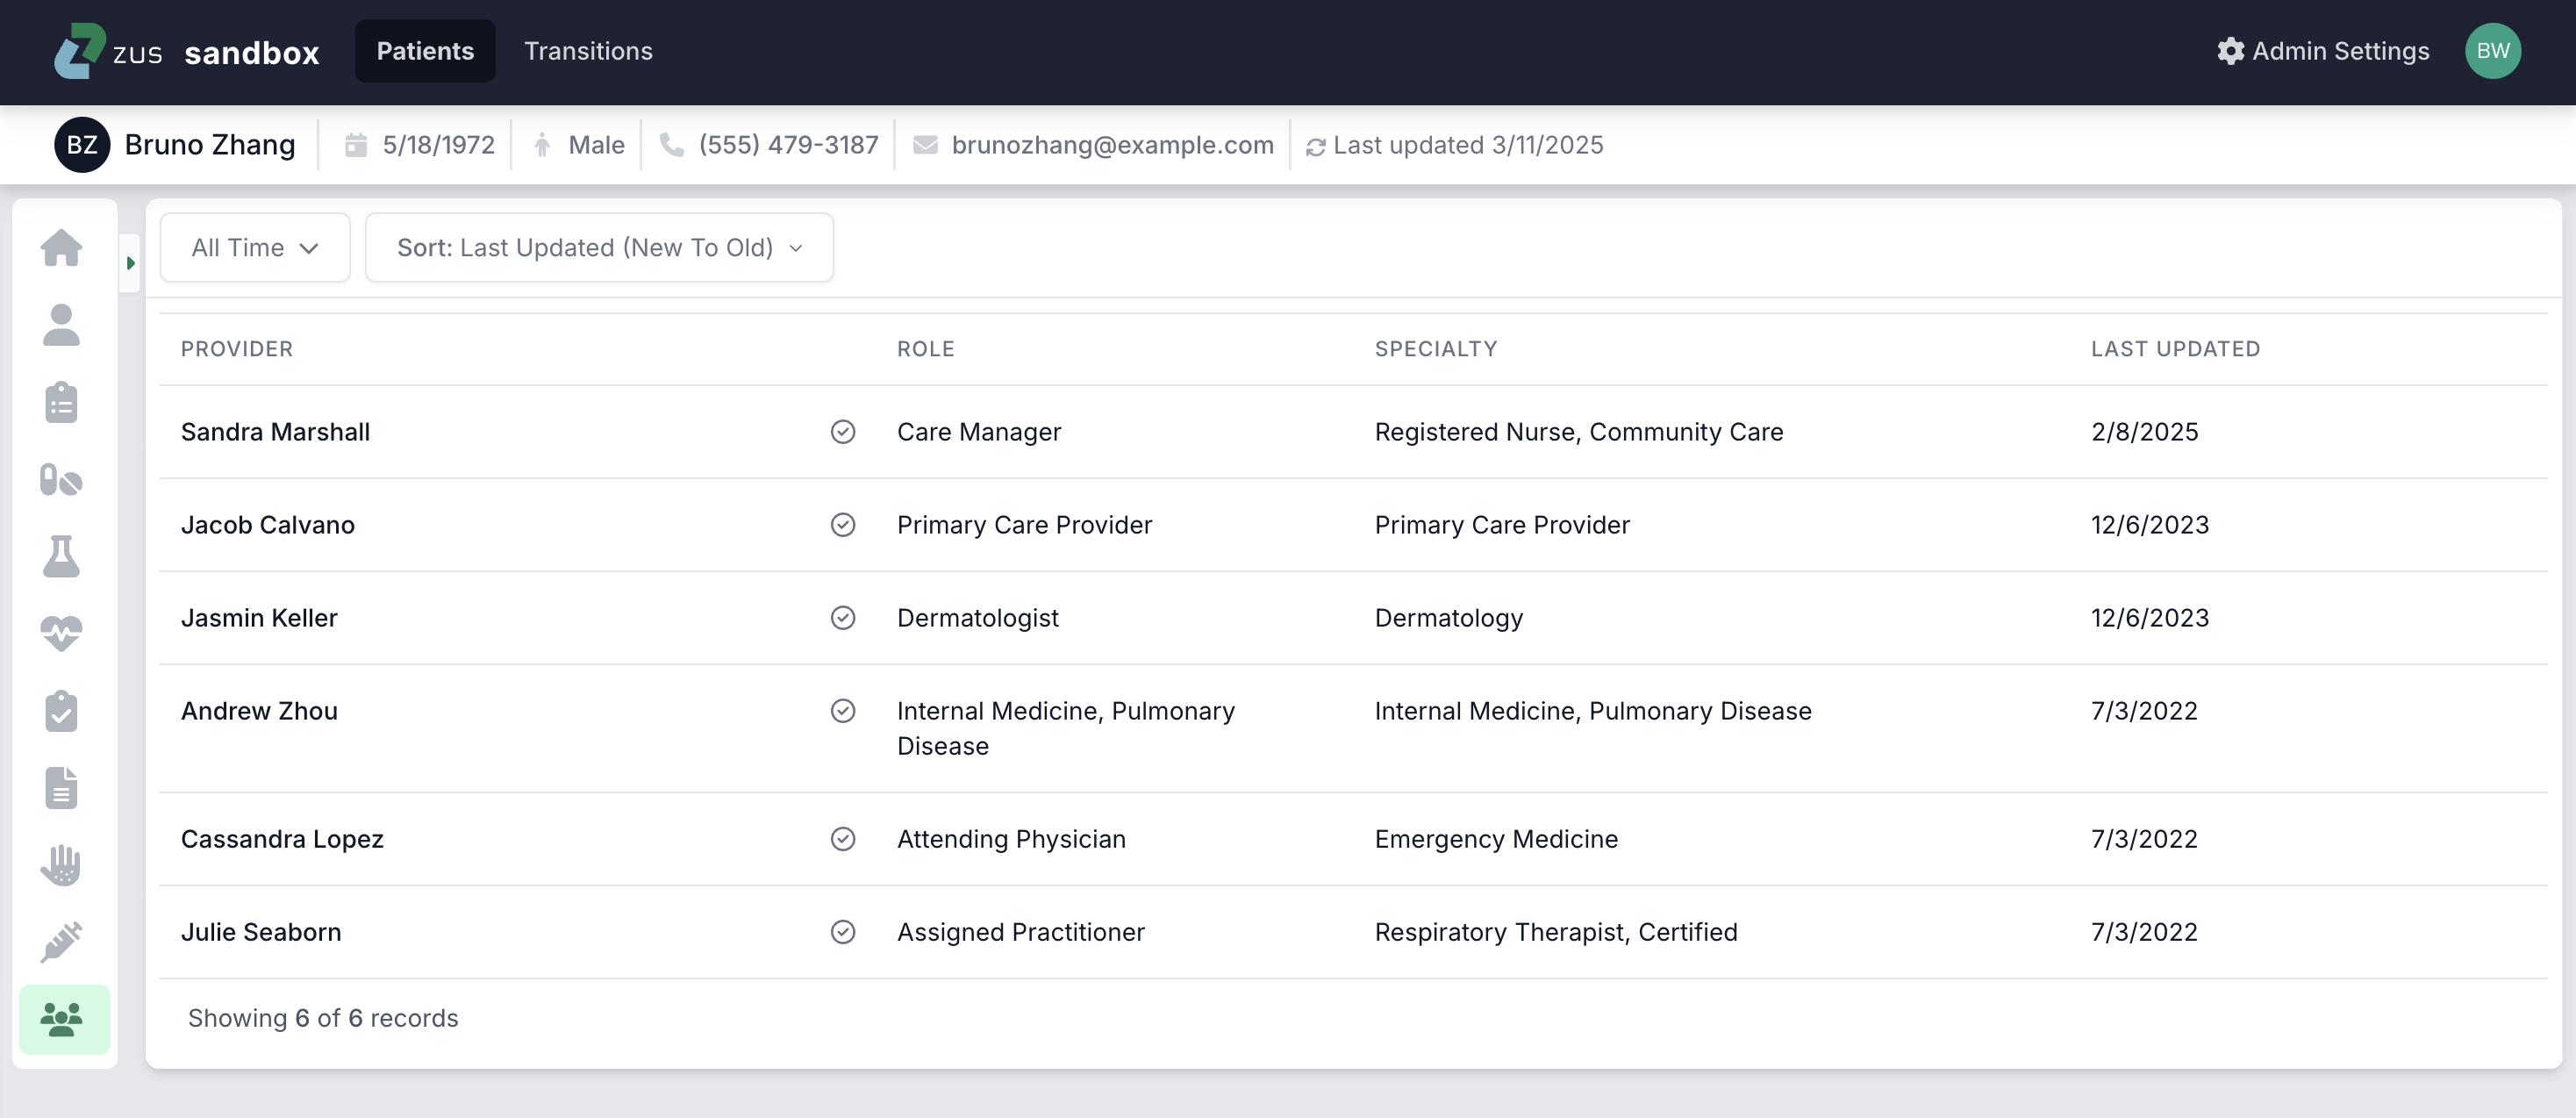Open the labs flask sidebar icon
Viewport: 2576px width, 1118px height.
click(62, 556)
